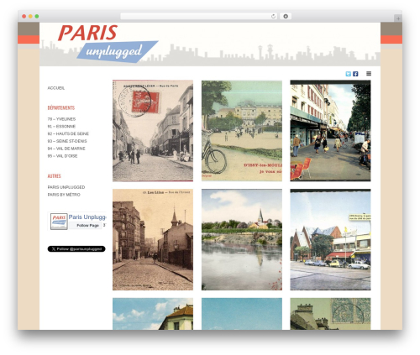Screen dimensions: 420x355
Task: Click Follow @parisunplugged button
Action: 76,248
